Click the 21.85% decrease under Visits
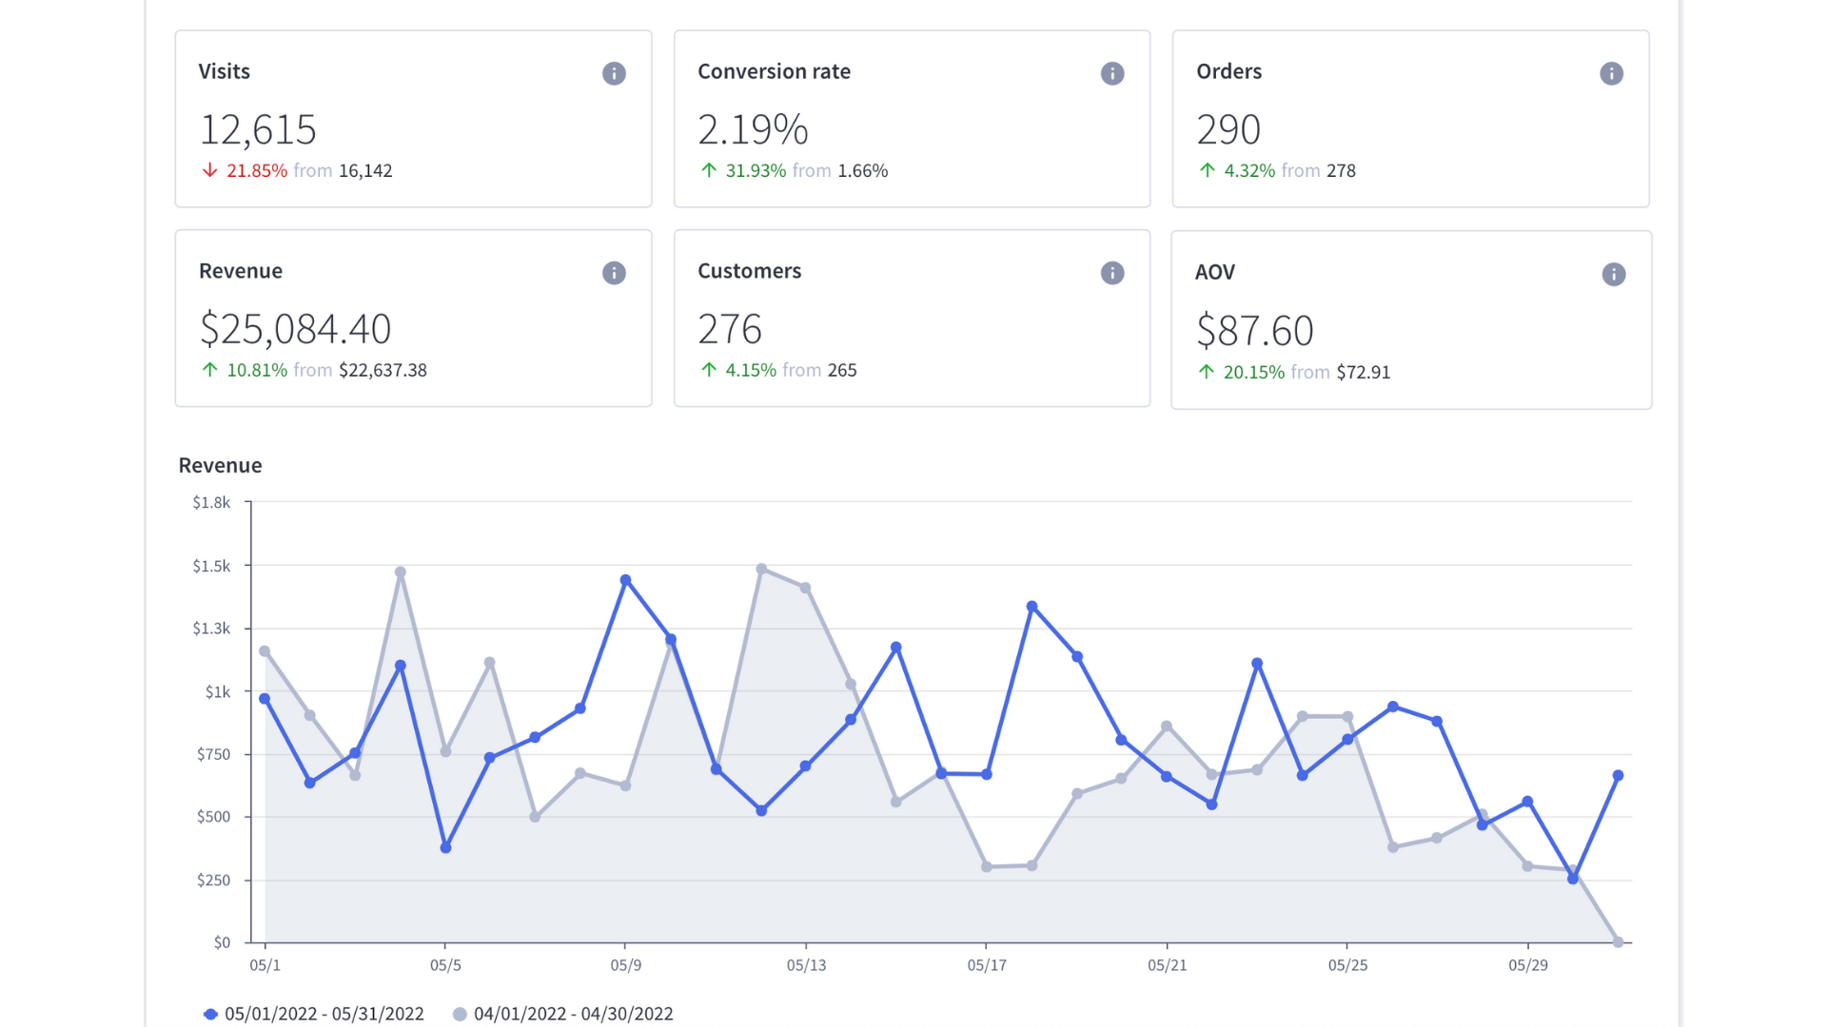Viewport: 1827px width, 1027px height. 256,170
